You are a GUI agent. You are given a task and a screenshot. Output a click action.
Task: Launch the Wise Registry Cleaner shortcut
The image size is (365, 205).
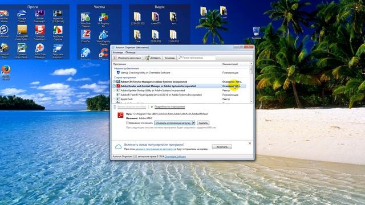104,38
